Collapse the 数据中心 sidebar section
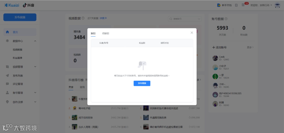284x133 pixels. (35, 41)
